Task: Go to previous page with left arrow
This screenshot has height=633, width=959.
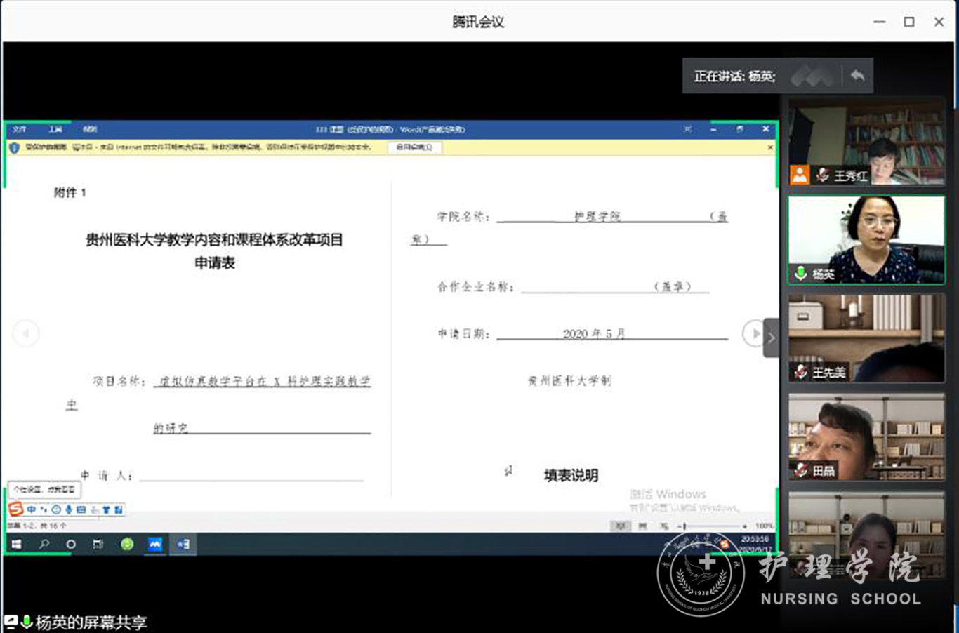Action: point(26,333)
